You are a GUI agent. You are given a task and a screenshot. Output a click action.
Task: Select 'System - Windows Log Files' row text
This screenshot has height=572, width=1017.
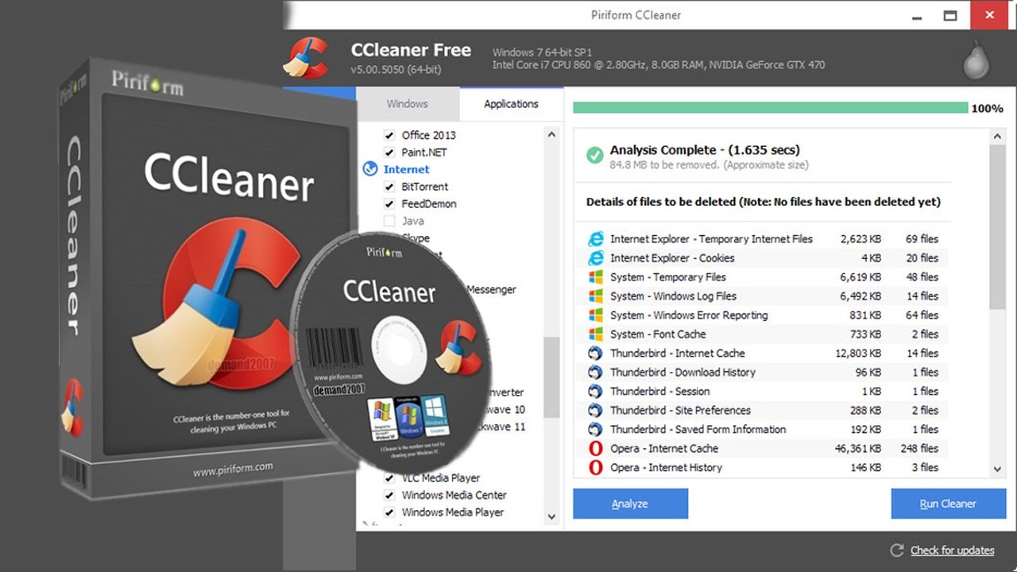coord(673,296)
